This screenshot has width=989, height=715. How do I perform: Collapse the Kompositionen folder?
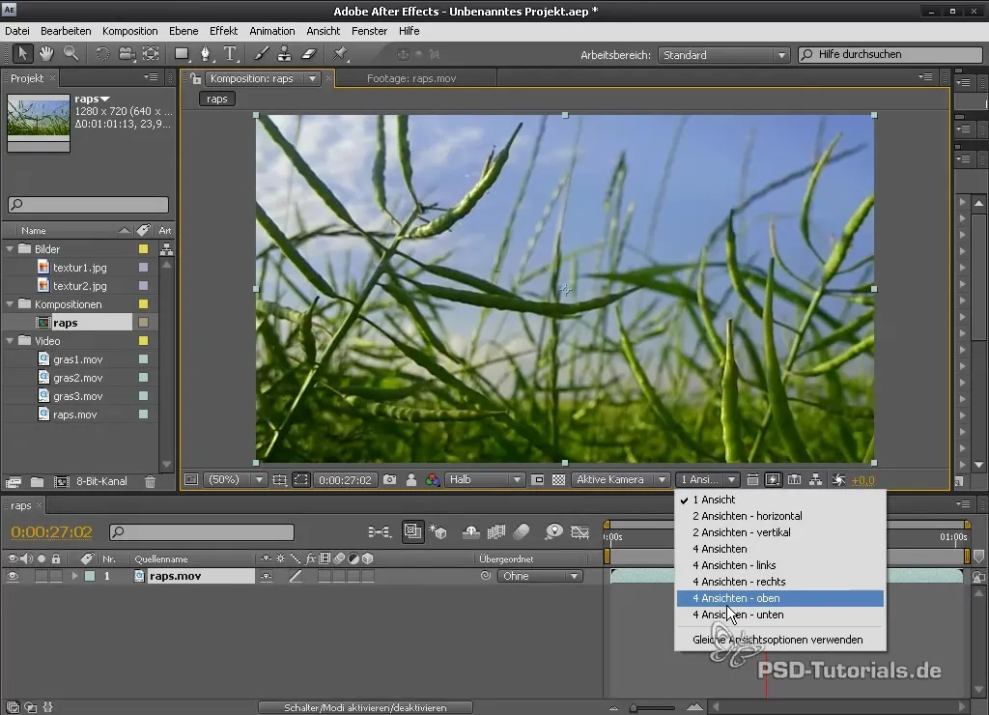click(x=10, y=304)
